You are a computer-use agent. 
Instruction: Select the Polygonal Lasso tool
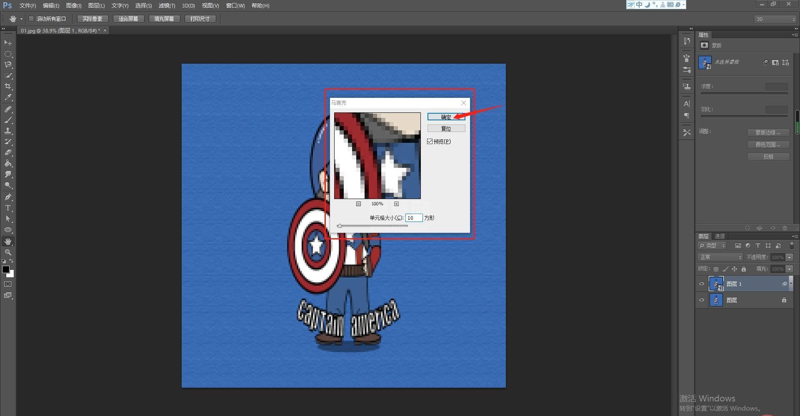tap(8, 65)
